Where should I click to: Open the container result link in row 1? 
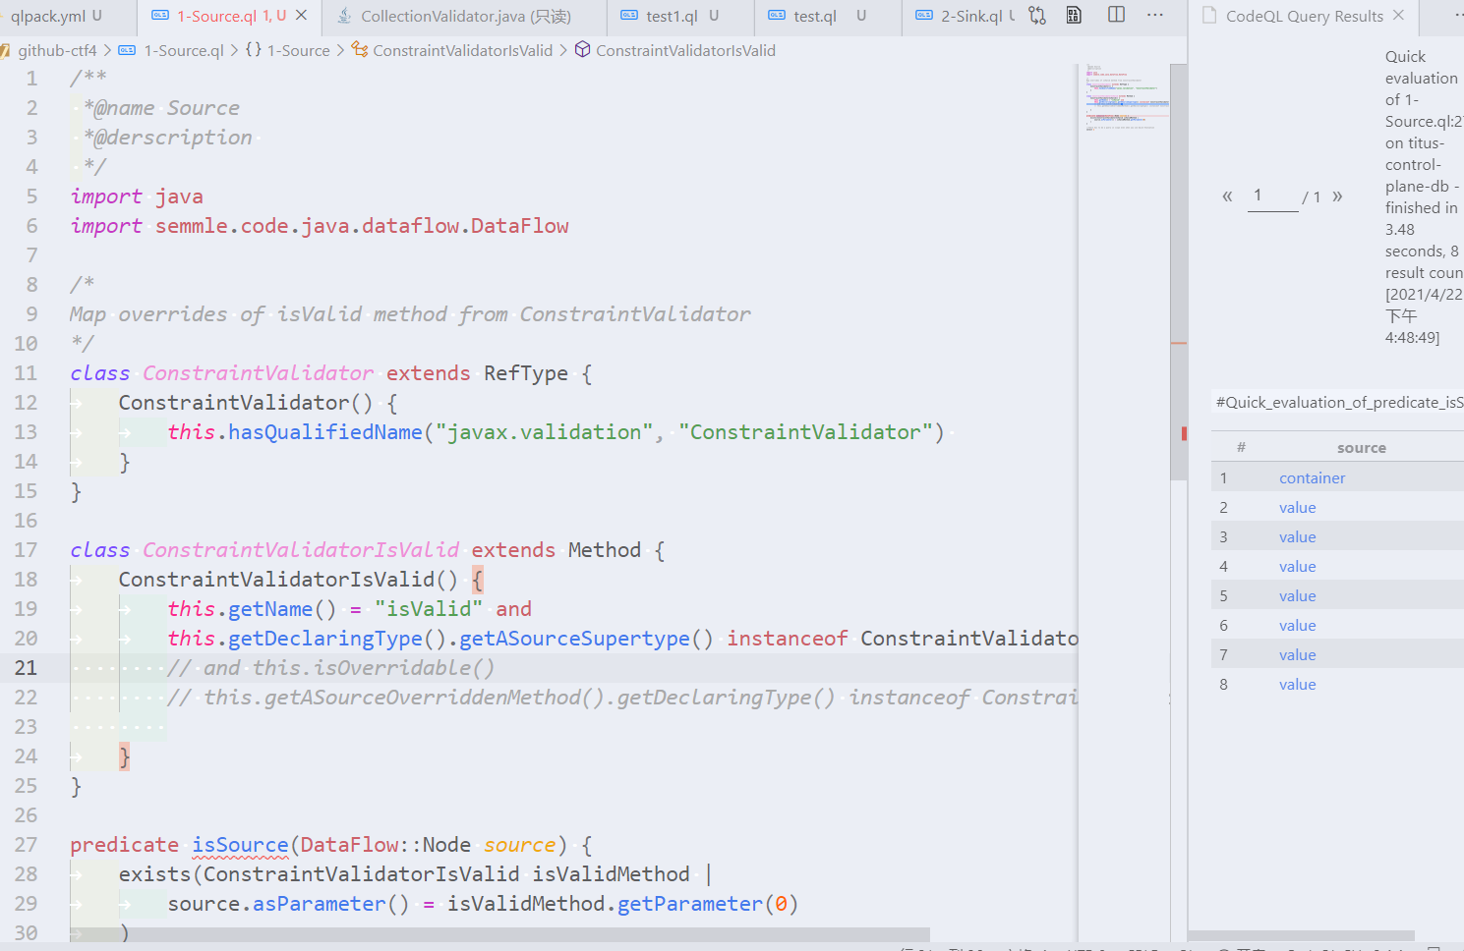click(x=1312, y=477)
